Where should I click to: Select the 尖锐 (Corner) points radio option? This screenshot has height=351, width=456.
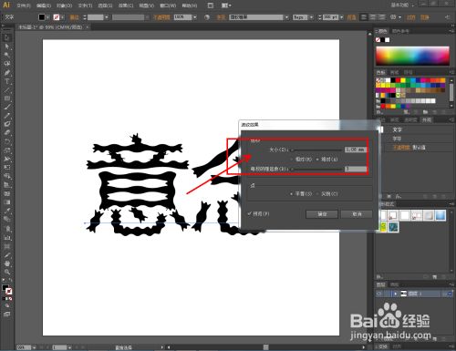tap(318, 193)
